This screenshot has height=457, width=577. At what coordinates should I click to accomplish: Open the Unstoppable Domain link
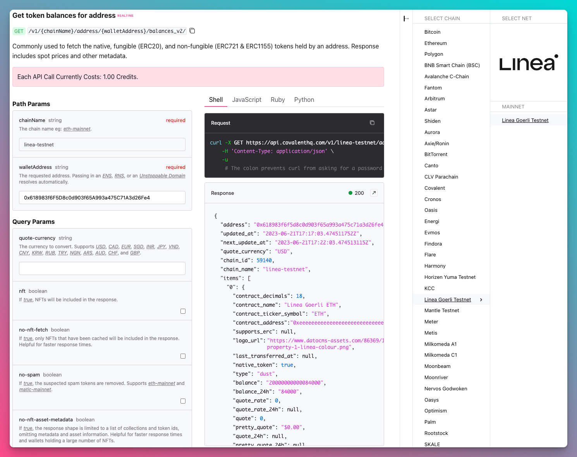click(x=162, y=176)
